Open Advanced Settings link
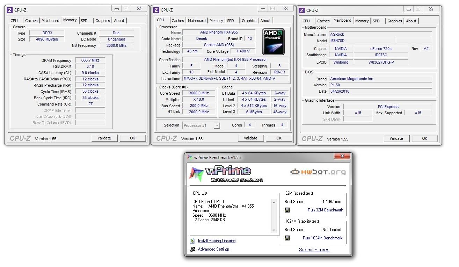 (x=214, y=249)
